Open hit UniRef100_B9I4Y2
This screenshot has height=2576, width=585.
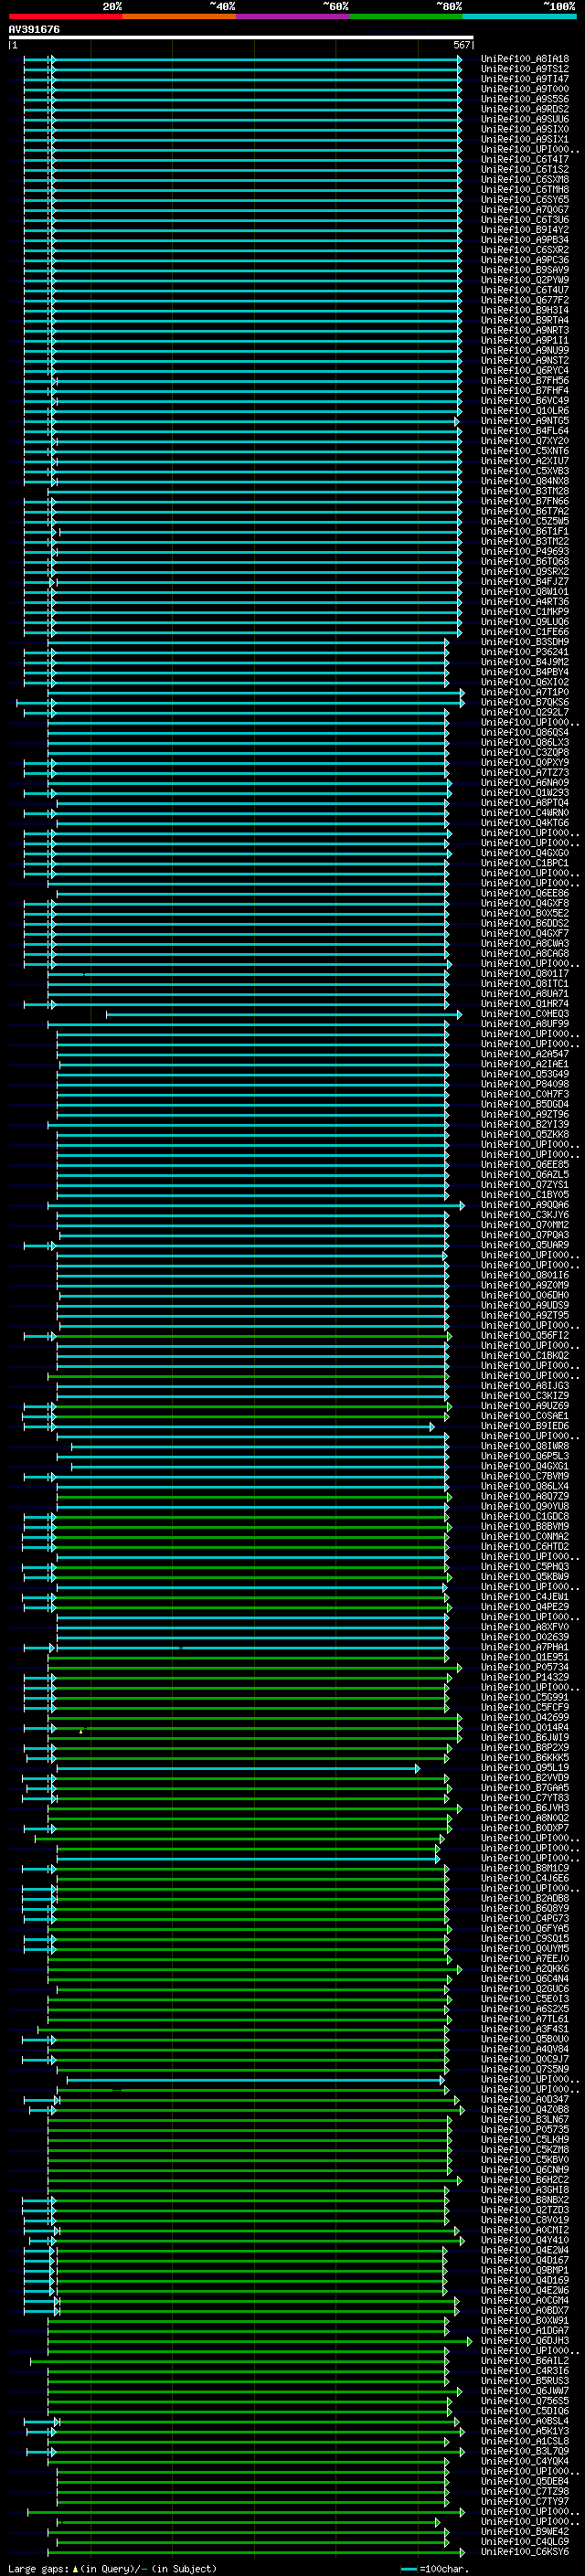(525, 229)
